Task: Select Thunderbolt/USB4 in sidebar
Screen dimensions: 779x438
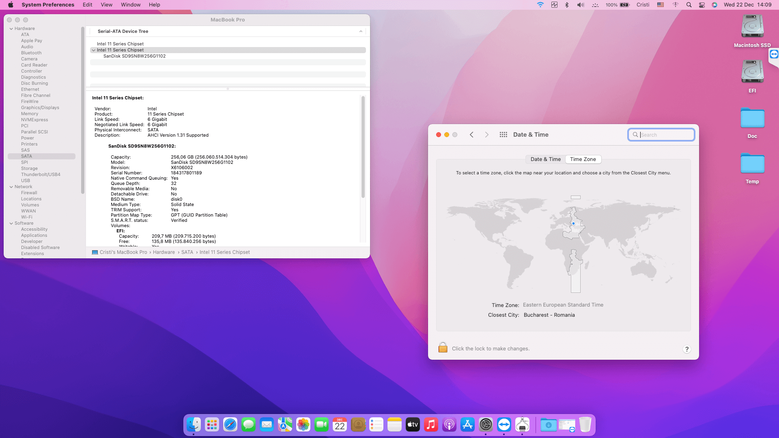Action: pos(41,175)
